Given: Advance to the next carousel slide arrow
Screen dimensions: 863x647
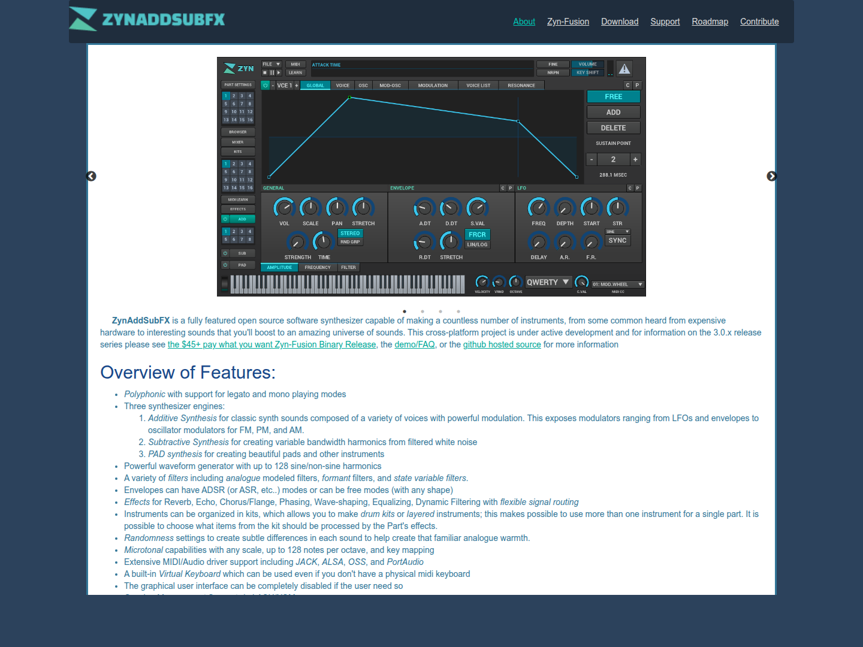Looking at the screenshot, I should (x=772, y=176).
